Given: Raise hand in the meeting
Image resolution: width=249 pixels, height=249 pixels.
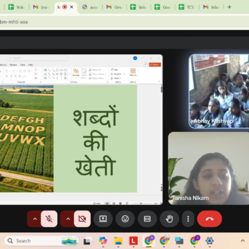Looking at the screenshot, I should [x=169, y=218].
